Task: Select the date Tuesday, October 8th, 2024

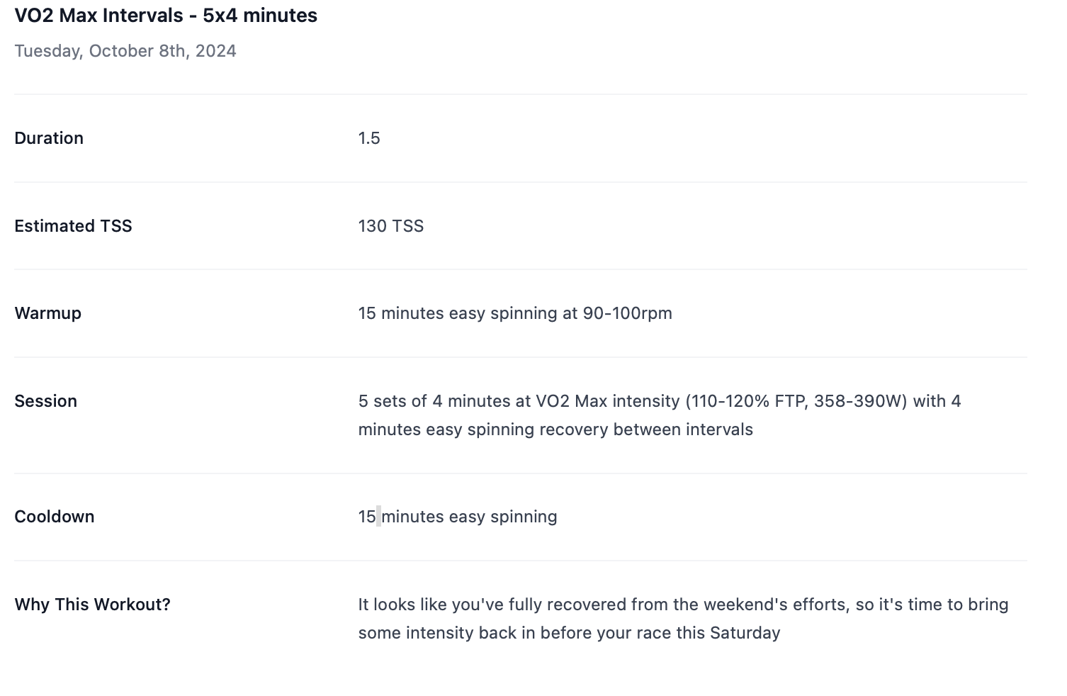Action: (x=125, y=51)
